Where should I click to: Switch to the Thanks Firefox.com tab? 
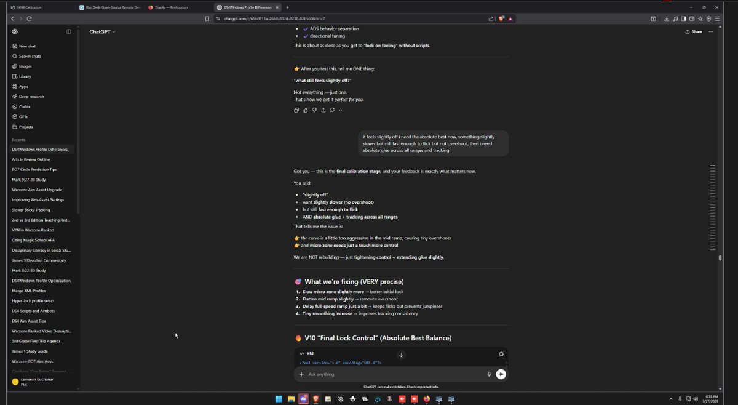pos(178,7)
